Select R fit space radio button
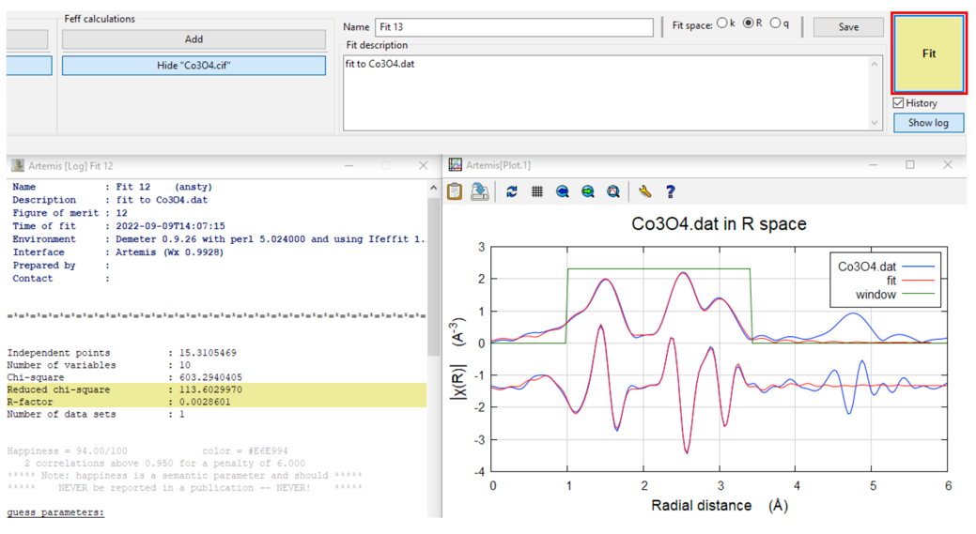Screen dimensions: 976x534 [749, 23]
